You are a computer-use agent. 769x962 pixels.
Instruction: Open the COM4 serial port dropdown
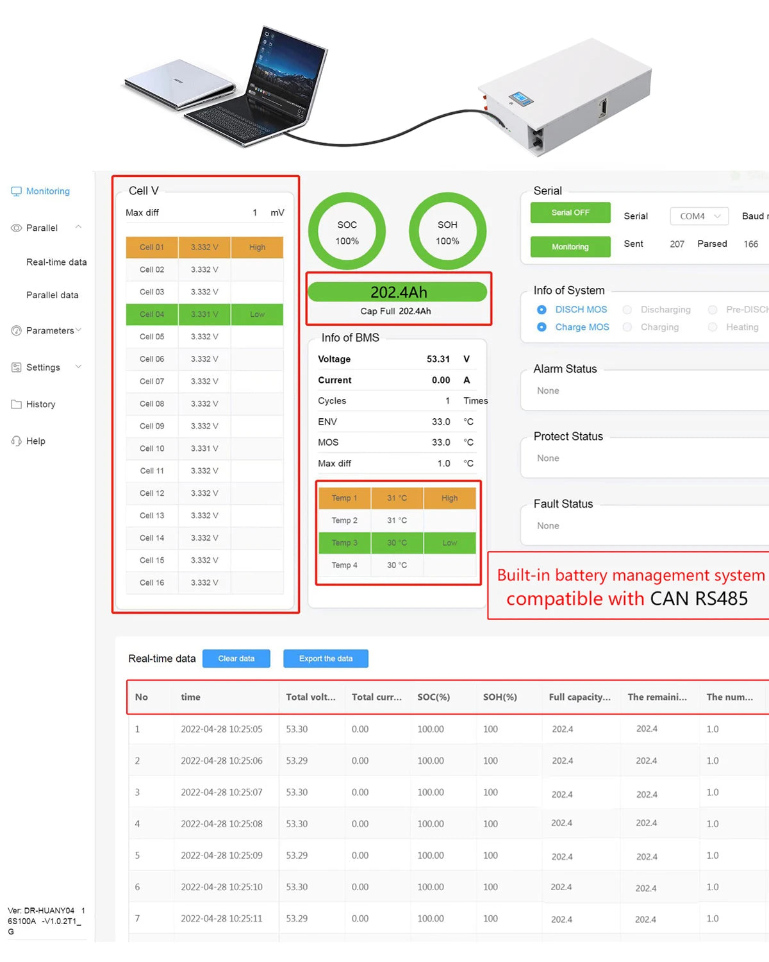(699, 216)
